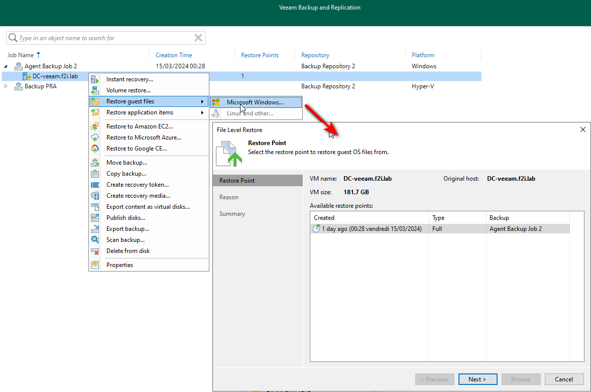Click the Move backup icon
This screenshot has width=591, height=392.
(94, 163)
